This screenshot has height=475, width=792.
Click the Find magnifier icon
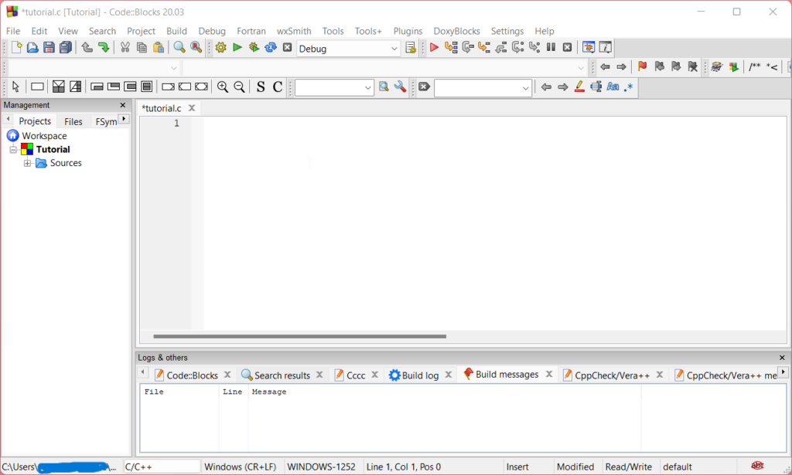tap(179, 47)
